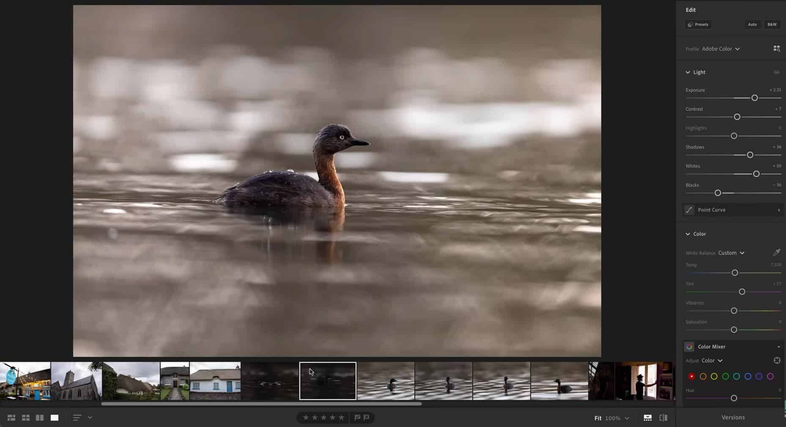Click the Auto button
Image resolution: width=786 pixels, height=427 pixels.
752,24
